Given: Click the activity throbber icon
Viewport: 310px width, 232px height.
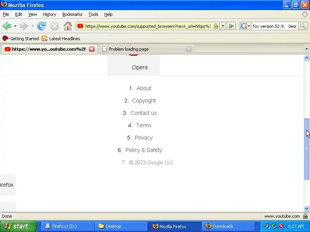Looking at the screenshot, I should coord(305,14).
